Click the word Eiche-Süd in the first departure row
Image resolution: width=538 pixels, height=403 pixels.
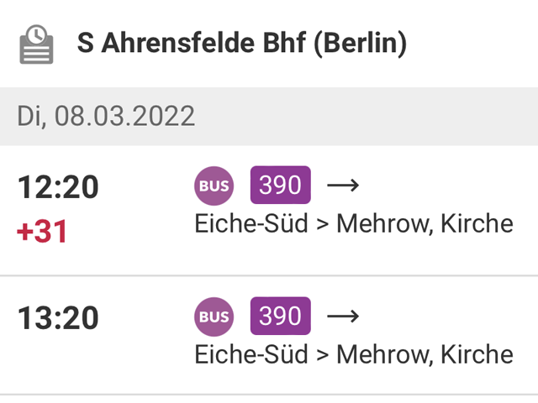click(x=251, y=223)
